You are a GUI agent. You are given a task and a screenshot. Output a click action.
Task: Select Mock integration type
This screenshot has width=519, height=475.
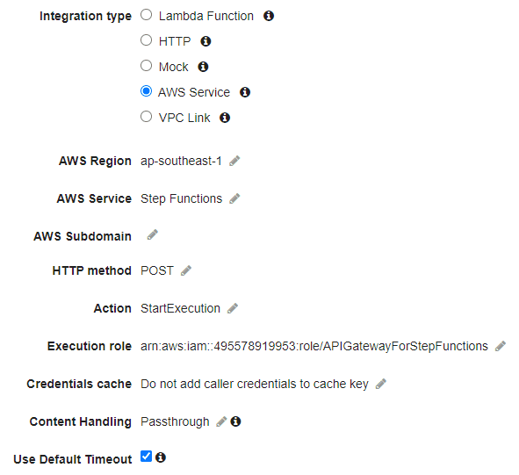click(146, 66)
